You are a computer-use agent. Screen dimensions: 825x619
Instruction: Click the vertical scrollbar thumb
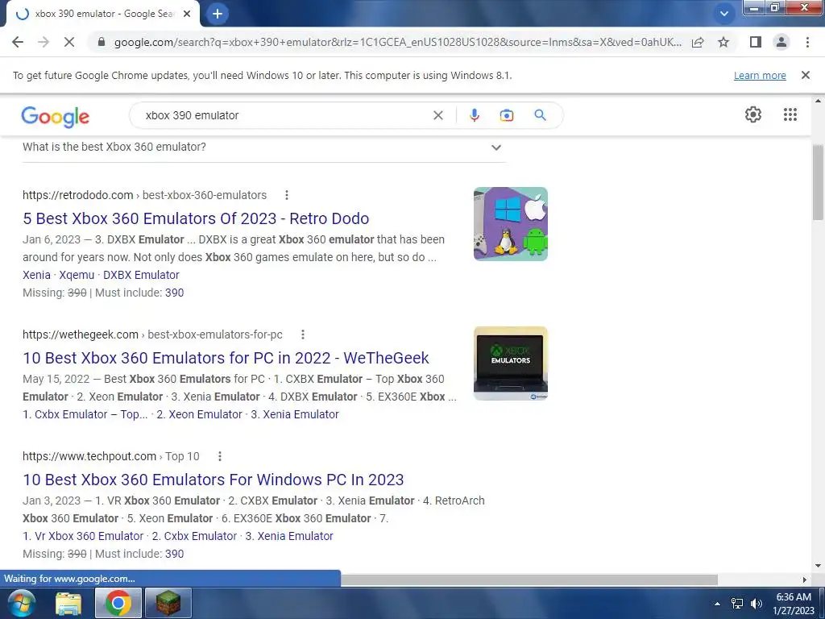818,181
